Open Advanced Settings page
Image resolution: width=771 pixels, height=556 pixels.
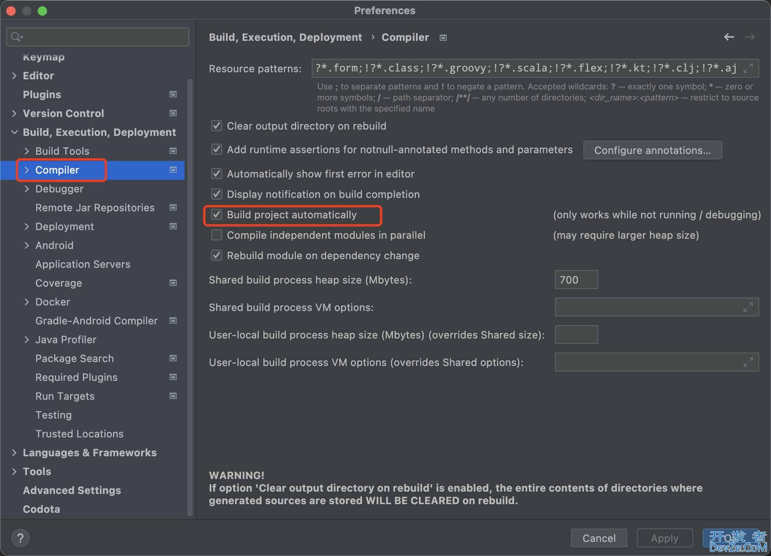tap(72, 490)
